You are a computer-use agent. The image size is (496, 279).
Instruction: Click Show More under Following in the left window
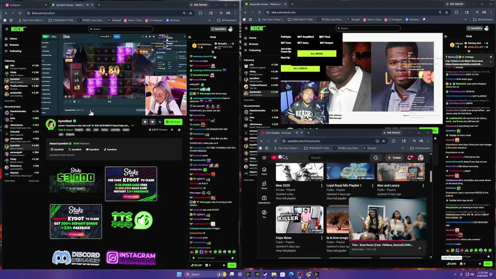[10, 101]
